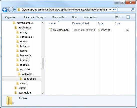Viewport: 137px width, 108px height.
Task: Click the greyed Forward arrow button
Action: pos(11,9)
